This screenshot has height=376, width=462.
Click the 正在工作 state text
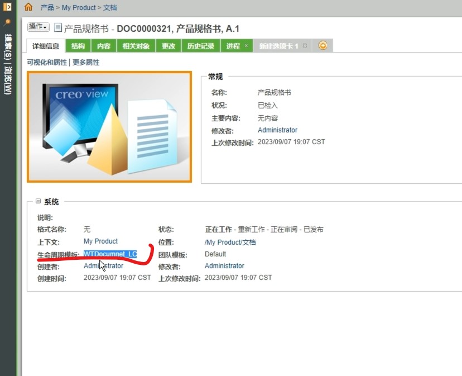tap(218, 229)
